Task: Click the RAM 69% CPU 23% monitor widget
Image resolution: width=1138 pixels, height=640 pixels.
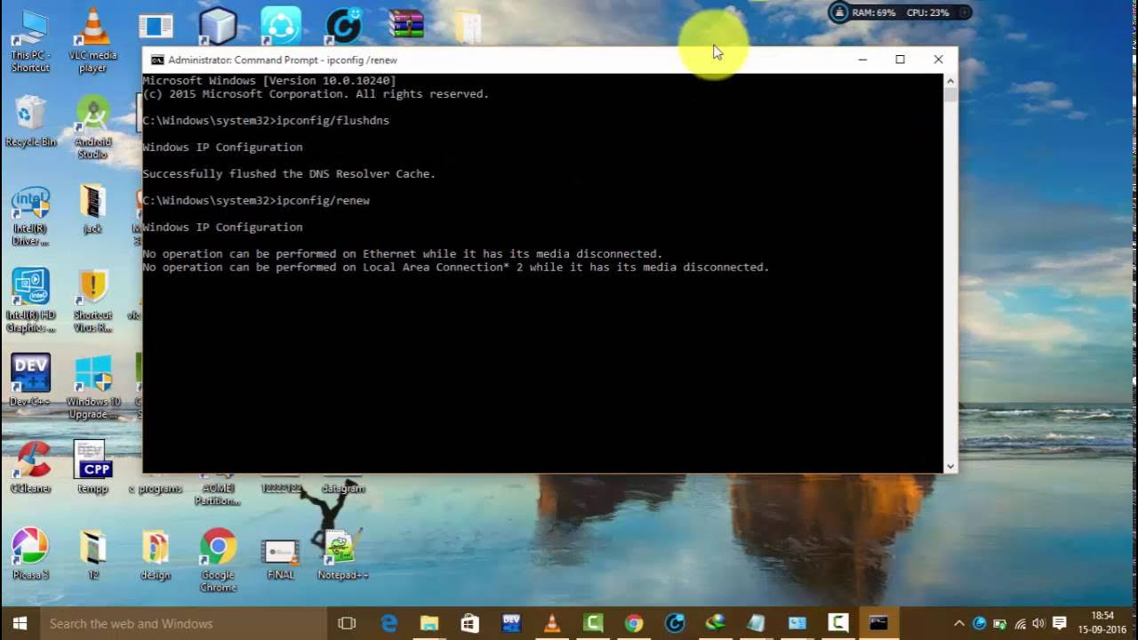Action: tap(900, 12)
